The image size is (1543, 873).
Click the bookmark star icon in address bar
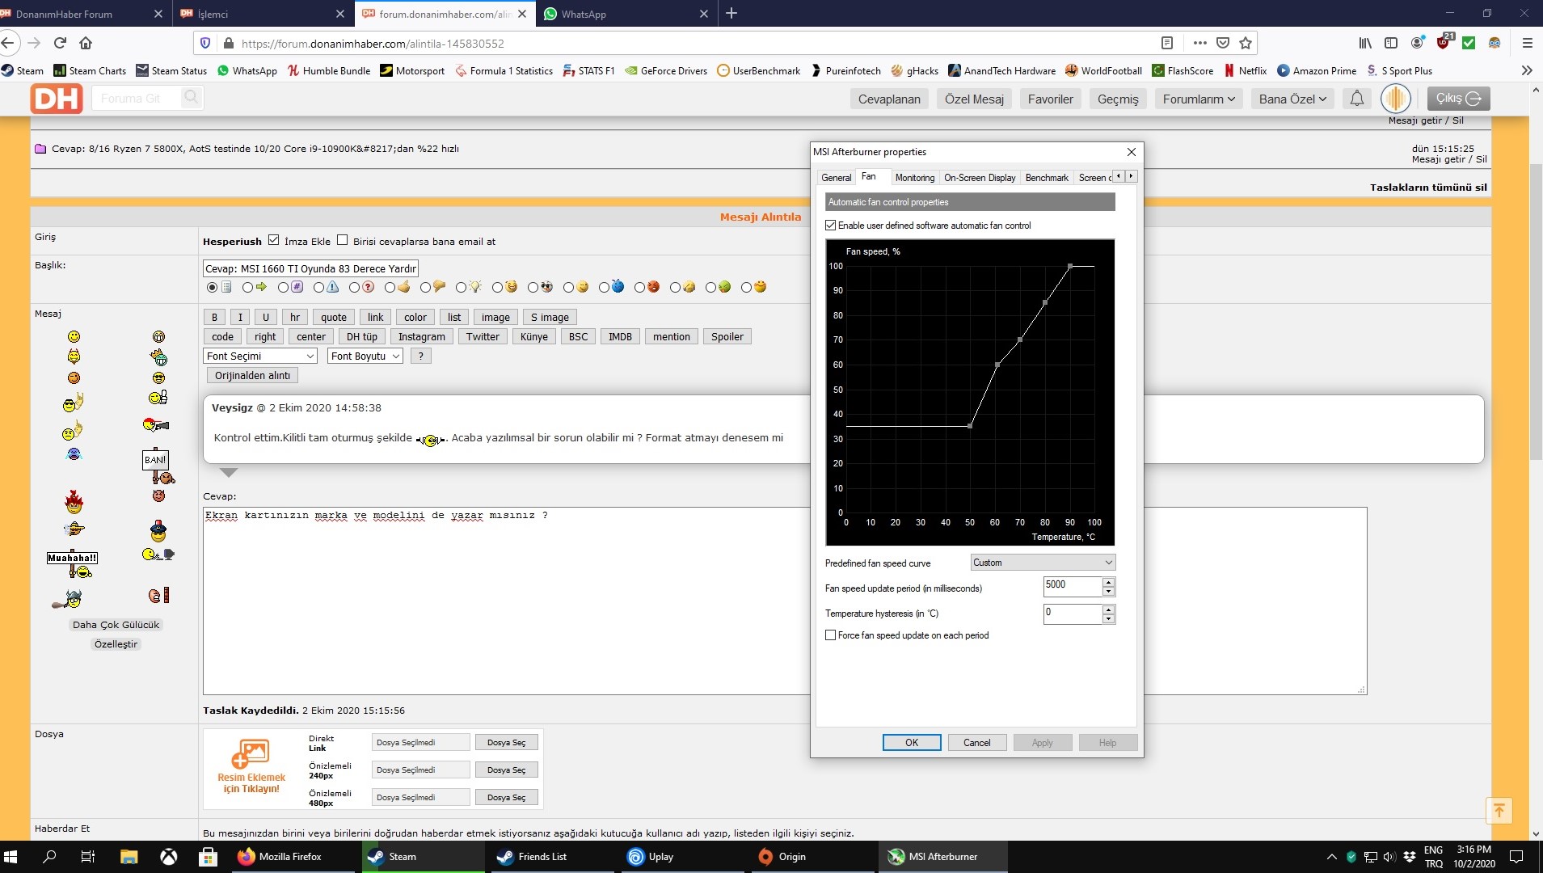1246,43
